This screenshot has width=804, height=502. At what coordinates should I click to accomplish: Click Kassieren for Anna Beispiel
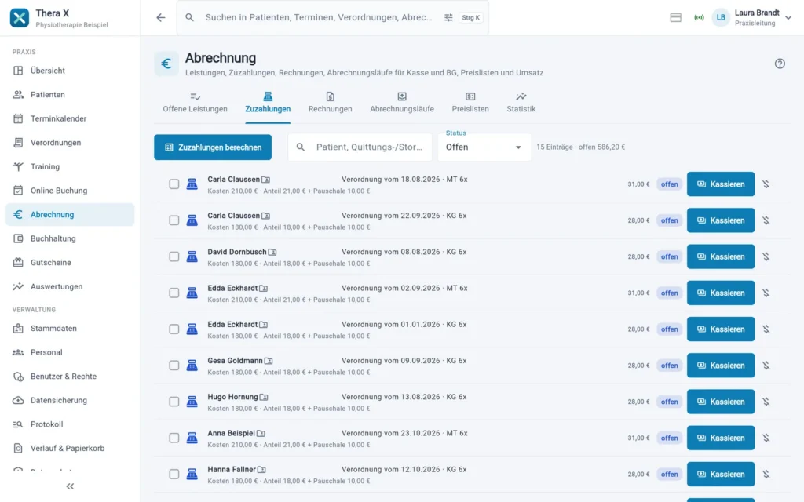[x=721, y=438]
